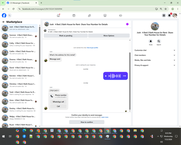Open Christina conversation in the chat list
This screenshot has width=181, height=145.
click(19, 85)
